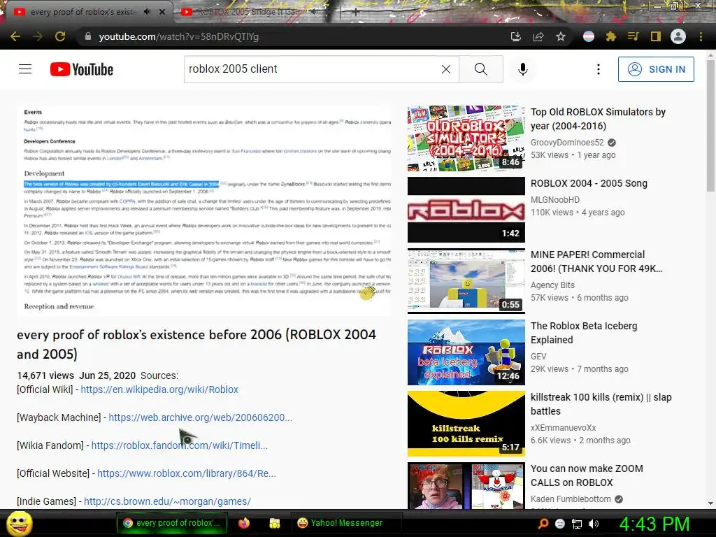Screen dimensions: 716x537
Task: Switch to Chrome 'every proof of roblox' taskbar item
Action: 173,523
